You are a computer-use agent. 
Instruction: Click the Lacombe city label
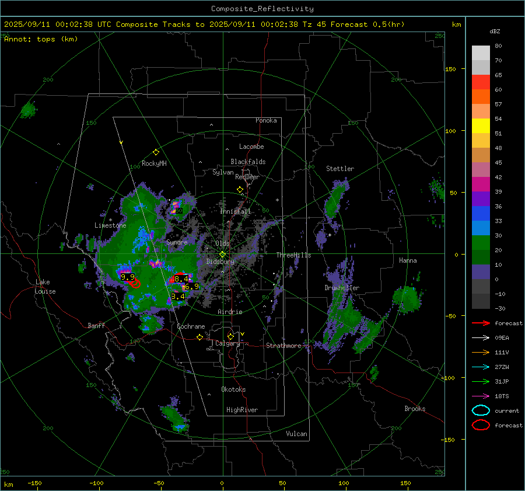[x=251, y=147]
